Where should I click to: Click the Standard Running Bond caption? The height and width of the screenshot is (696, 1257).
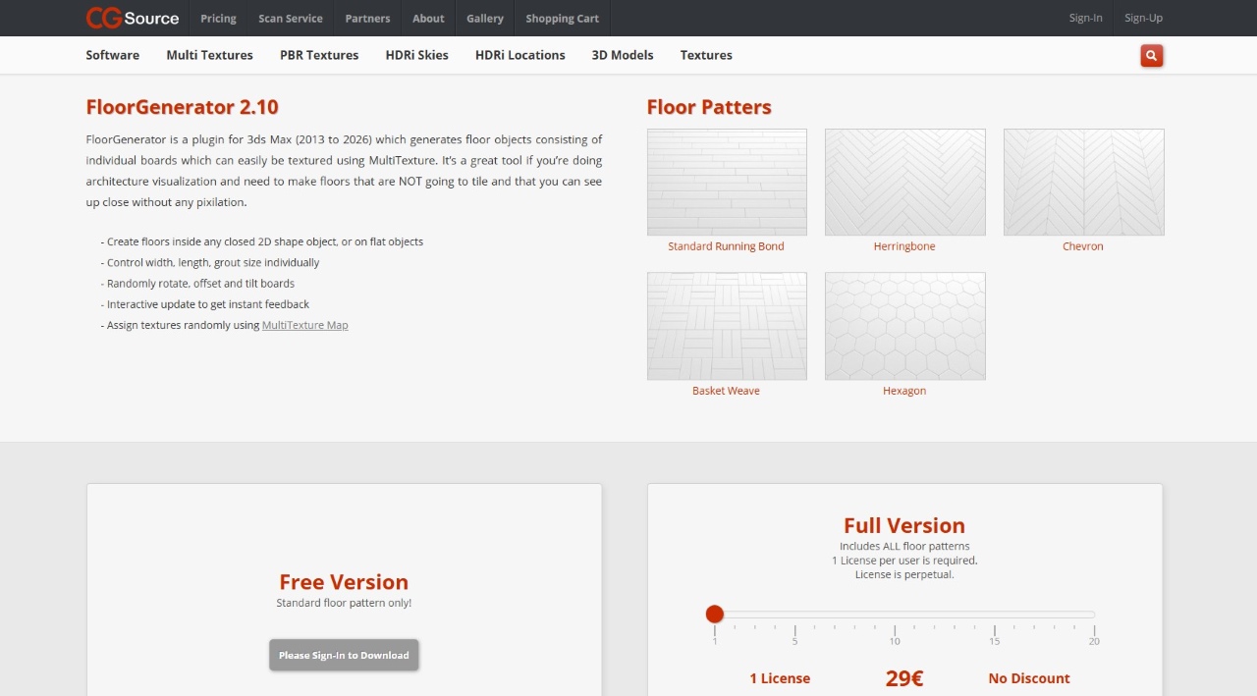click(x=726, y=246)
